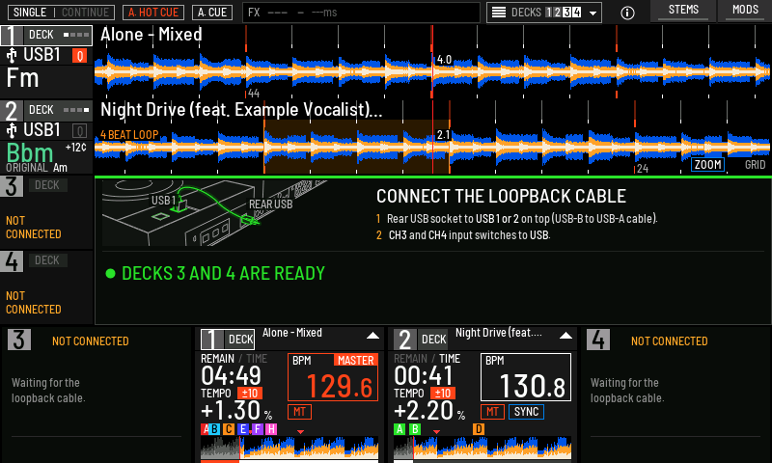Jump to hot cue B on deck 1
772x463 pixels.
pyautogui.click(x=214, y=429)
